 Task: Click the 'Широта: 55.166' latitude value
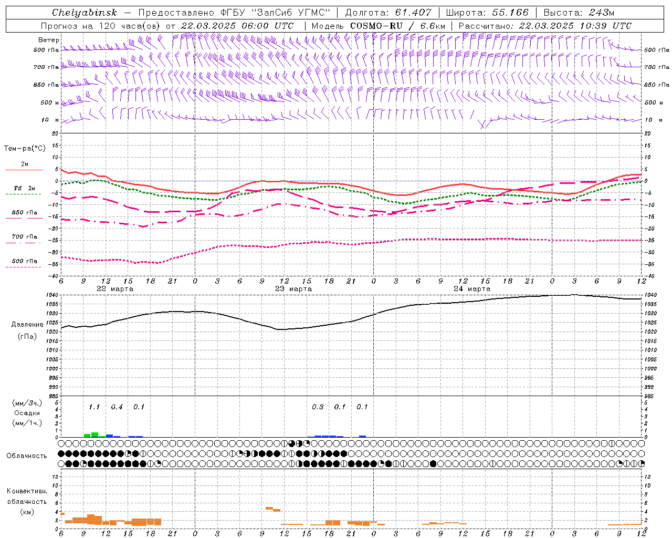(x=487, y=13)
